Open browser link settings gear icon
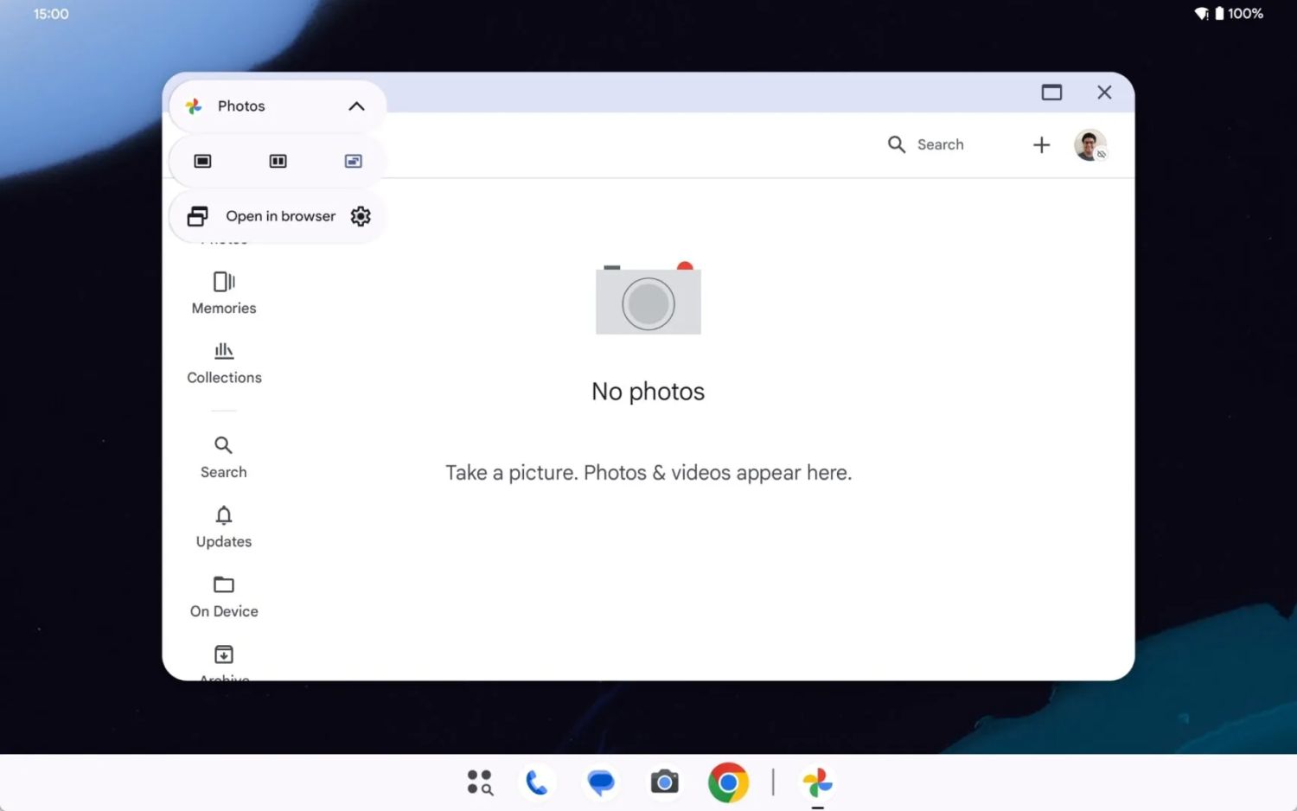Image resolution: width=1297 pixels, height=811 pixels. click(x=361, y=216)
